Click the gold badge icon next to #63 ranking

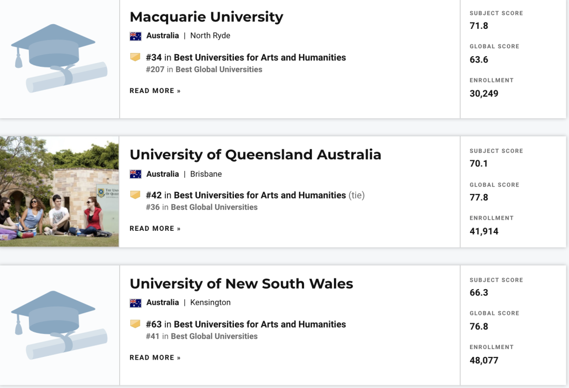tap(135, 324)
